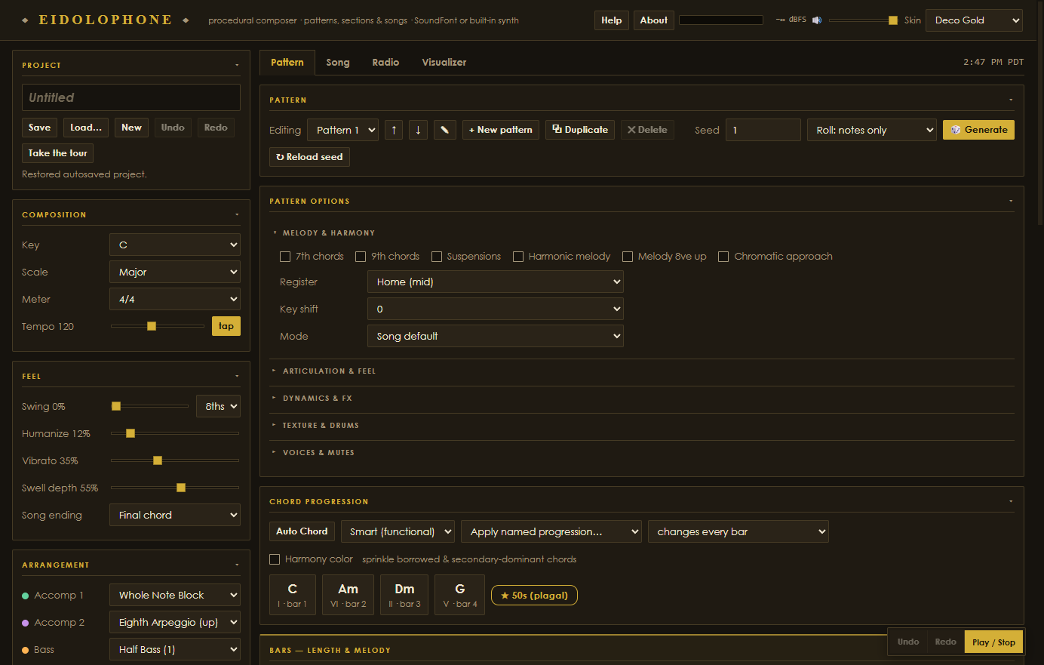Open the Swing 8ths dropdown
This screenshot has height=665, width=1044.
tap(218, 406)
